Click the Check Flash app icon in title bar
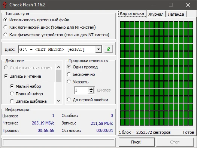 coord(4,5)
